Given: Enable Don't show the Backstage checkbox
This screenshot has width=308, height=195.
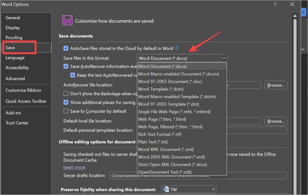Looking at the screenshot, I should click(x=66, y=94).
